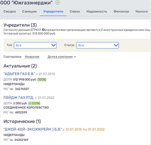Image resolution: width=151 pixels, height=145 pixels.
Task: Click the СОЕДИНЕННОЕ КОРОЛЕВСТВО country label
Action: (26, 108)
